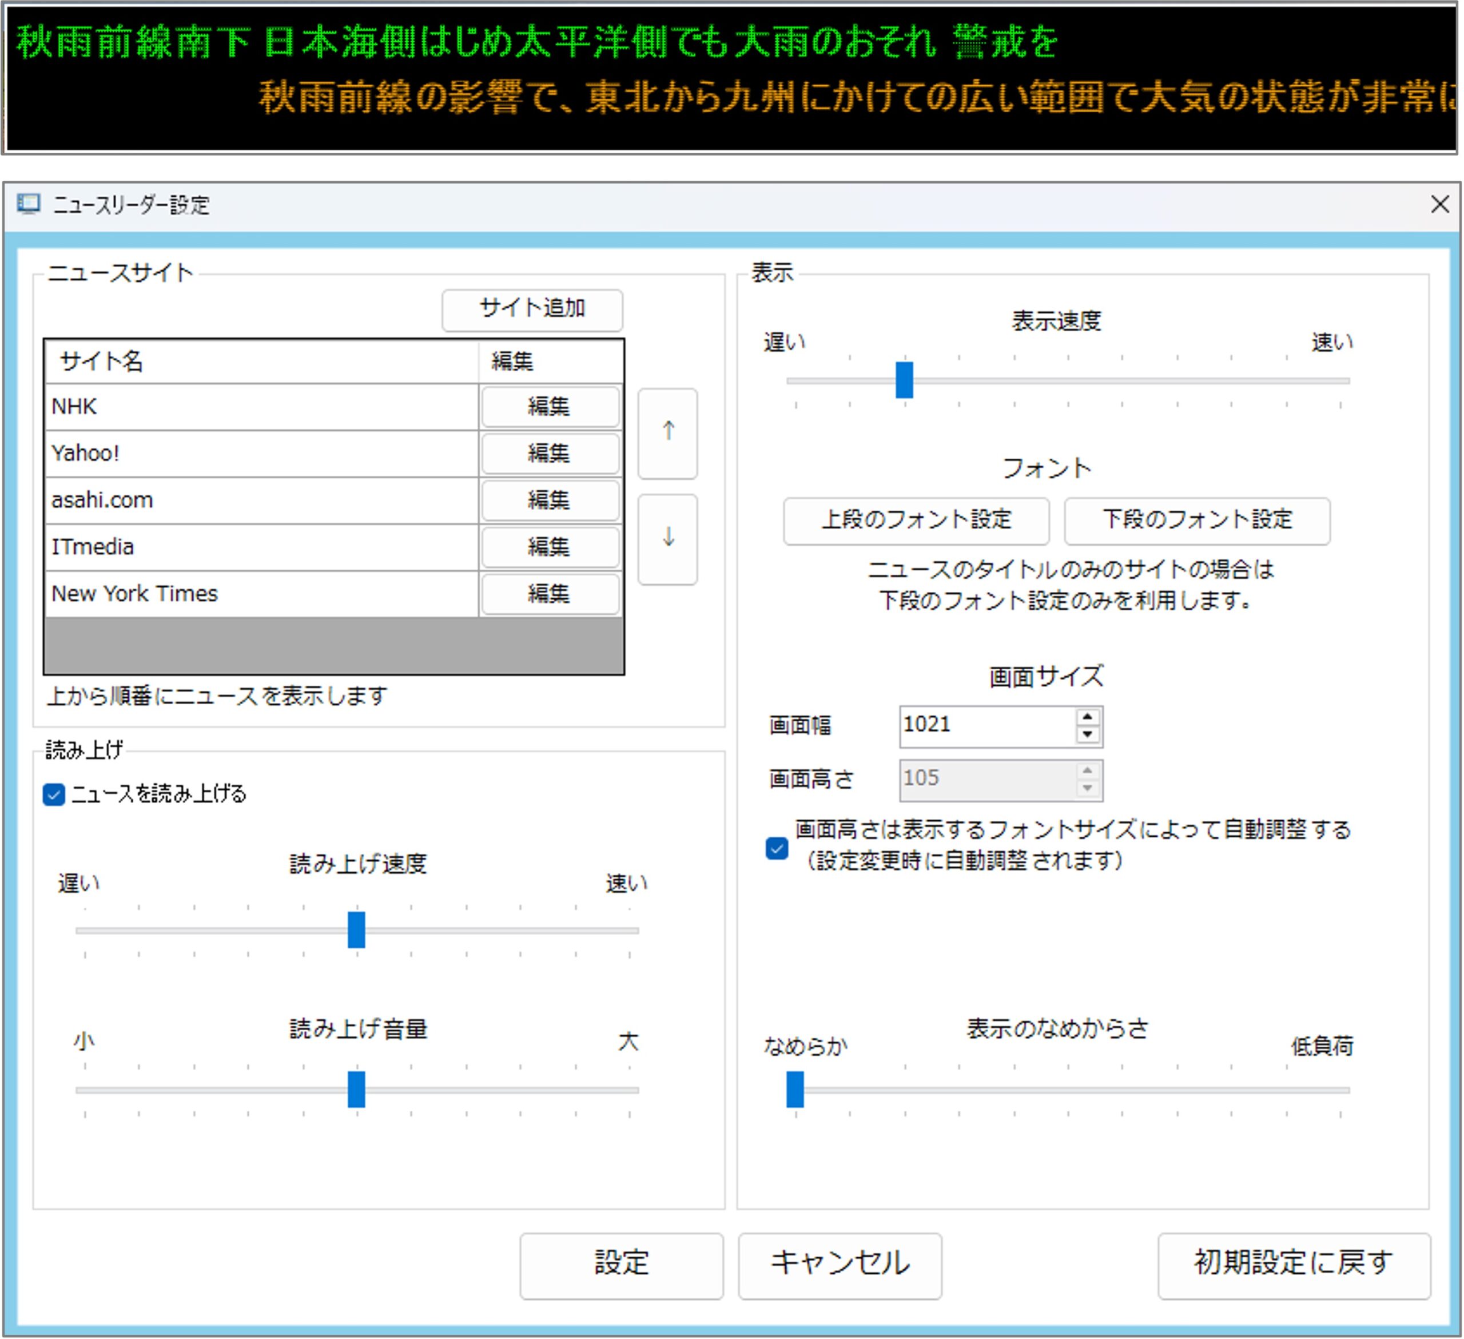Screen dimensions: 1464x1339
Task: Close the ニュースリーダー設定 dialog
Action: click(1439, 205)
